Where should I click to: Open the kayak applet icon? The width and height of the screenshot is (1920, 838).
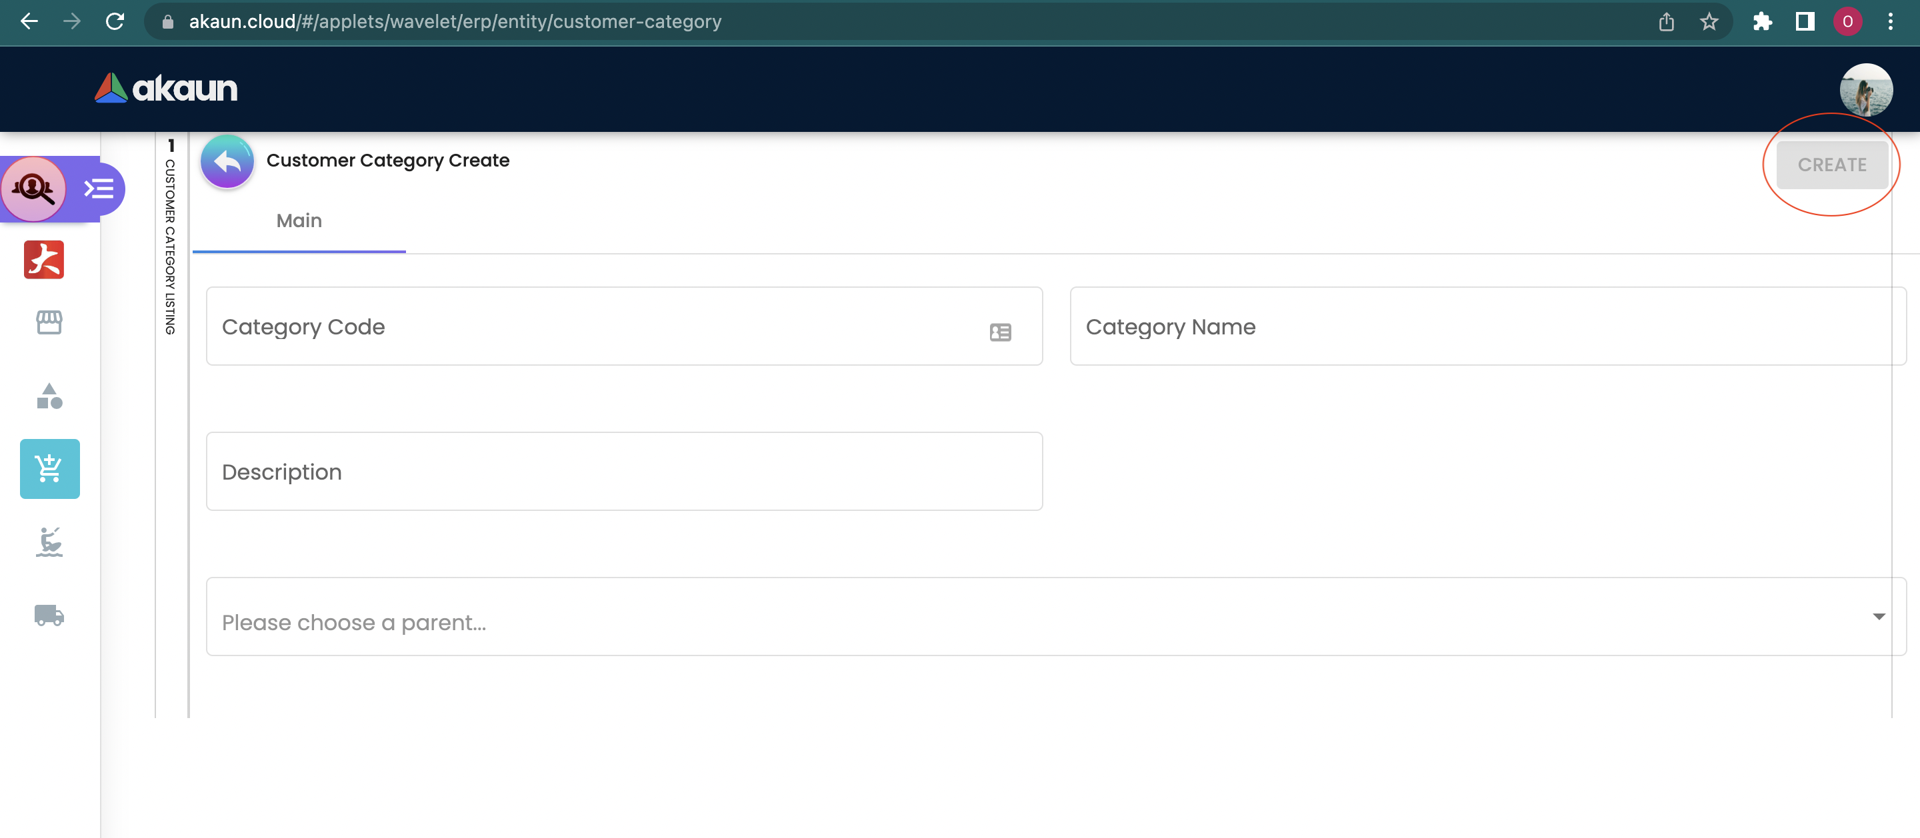49,542
